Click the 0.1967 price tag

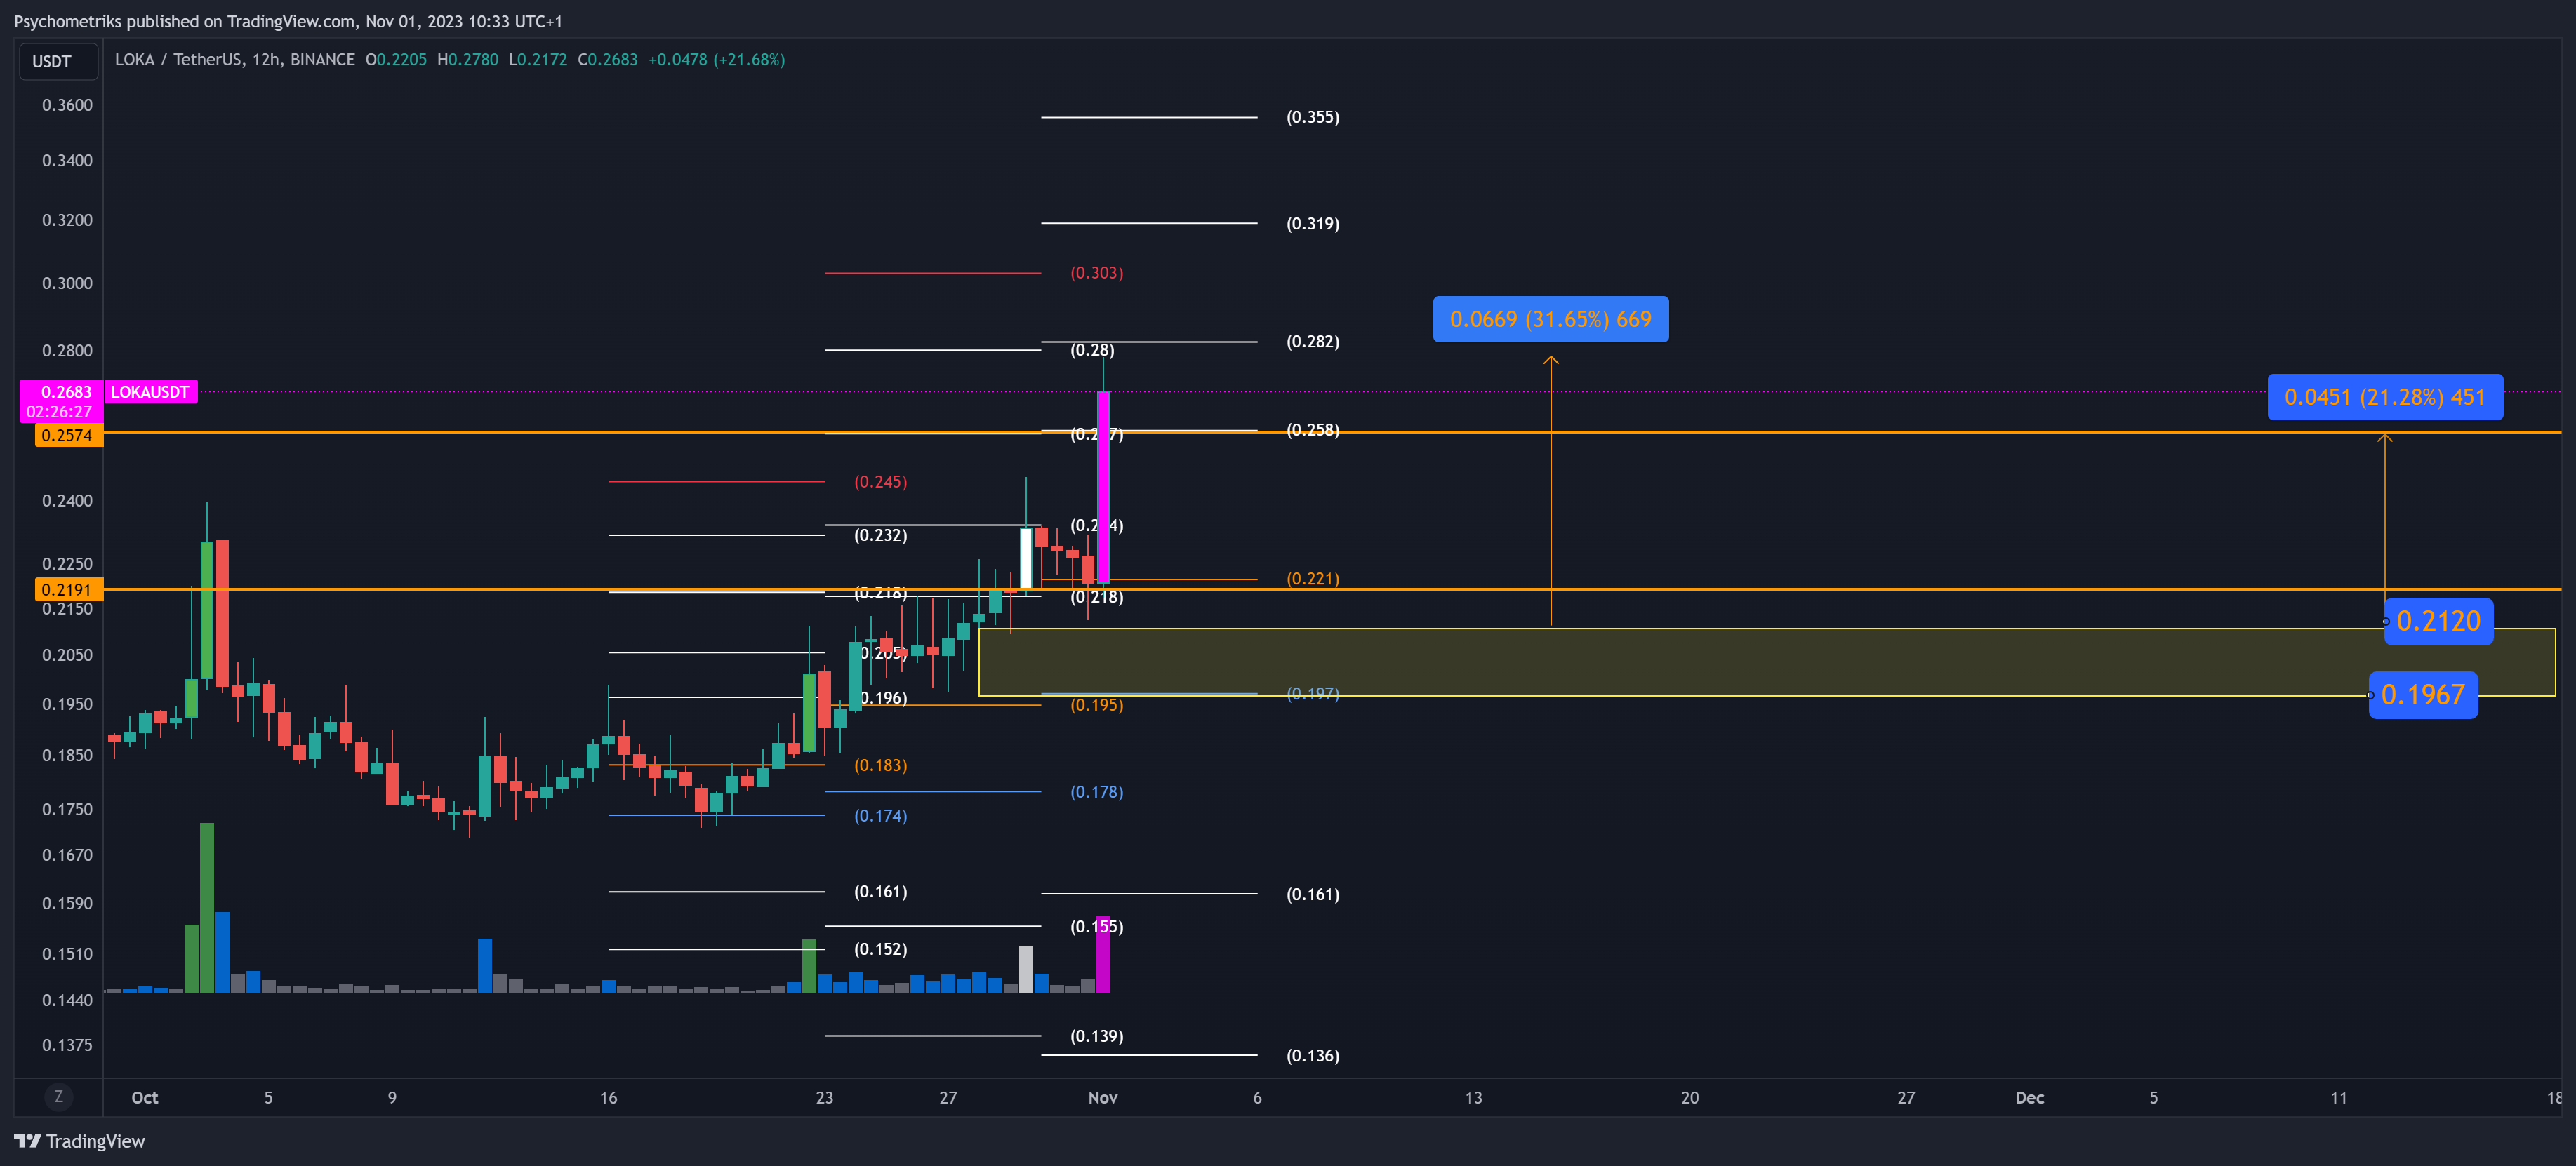pyautogui.click(x=2423, y=695)
